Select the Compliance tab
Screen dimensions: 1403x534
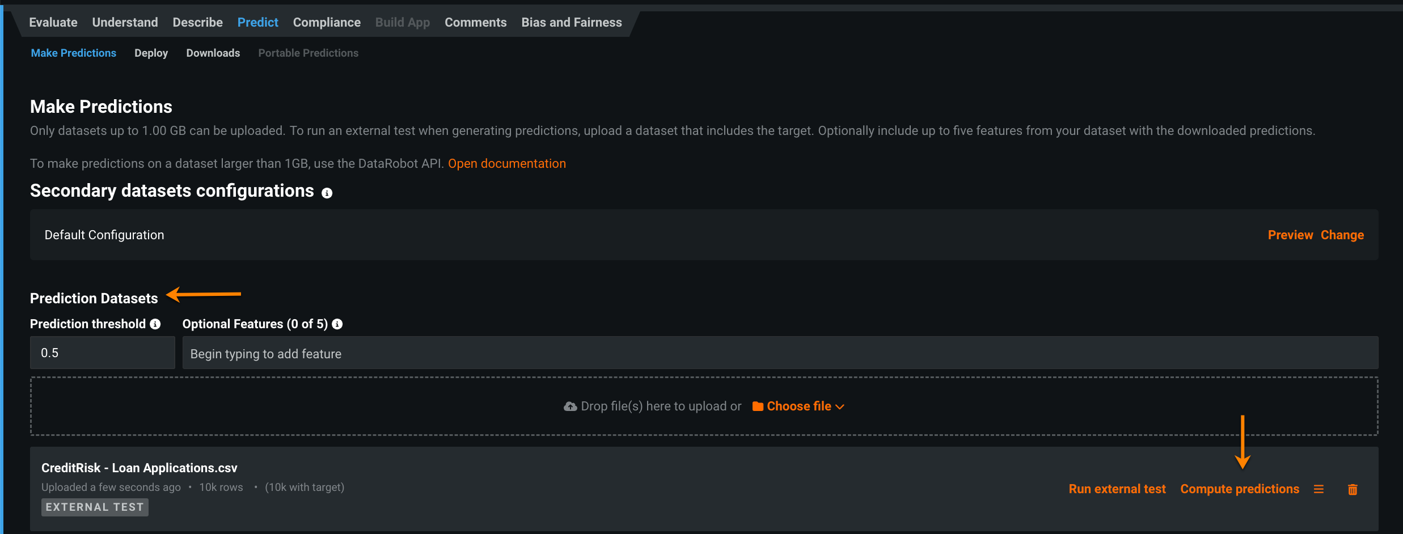(x=327, y=23)
